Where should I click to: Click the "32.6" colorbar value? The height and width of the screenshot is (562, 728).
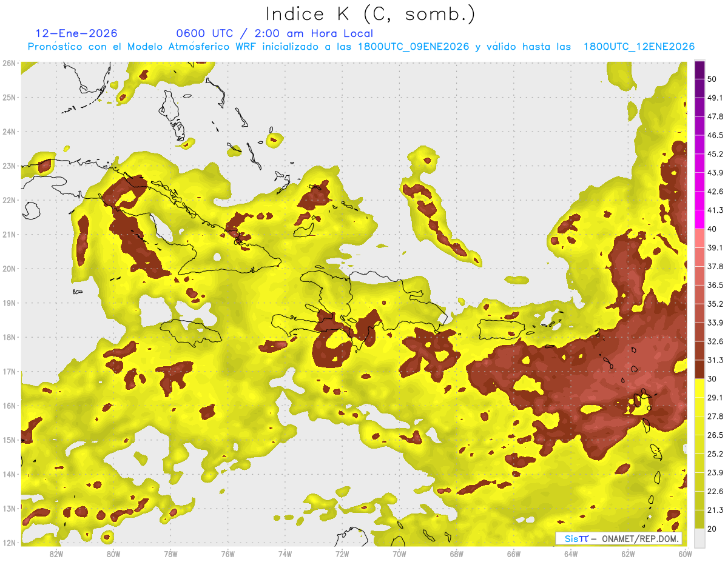715,341
